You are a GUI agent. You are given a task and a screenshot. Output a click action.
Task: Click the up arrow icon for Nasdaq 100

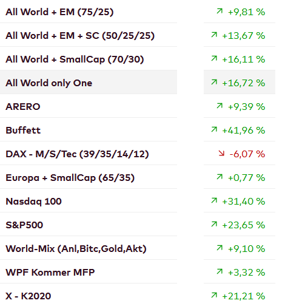point(214,200)
